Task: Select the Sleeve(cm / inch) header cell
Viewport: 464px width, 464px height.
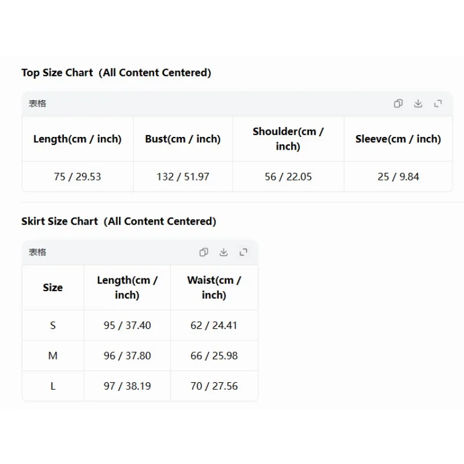Action: pos(398,139)
